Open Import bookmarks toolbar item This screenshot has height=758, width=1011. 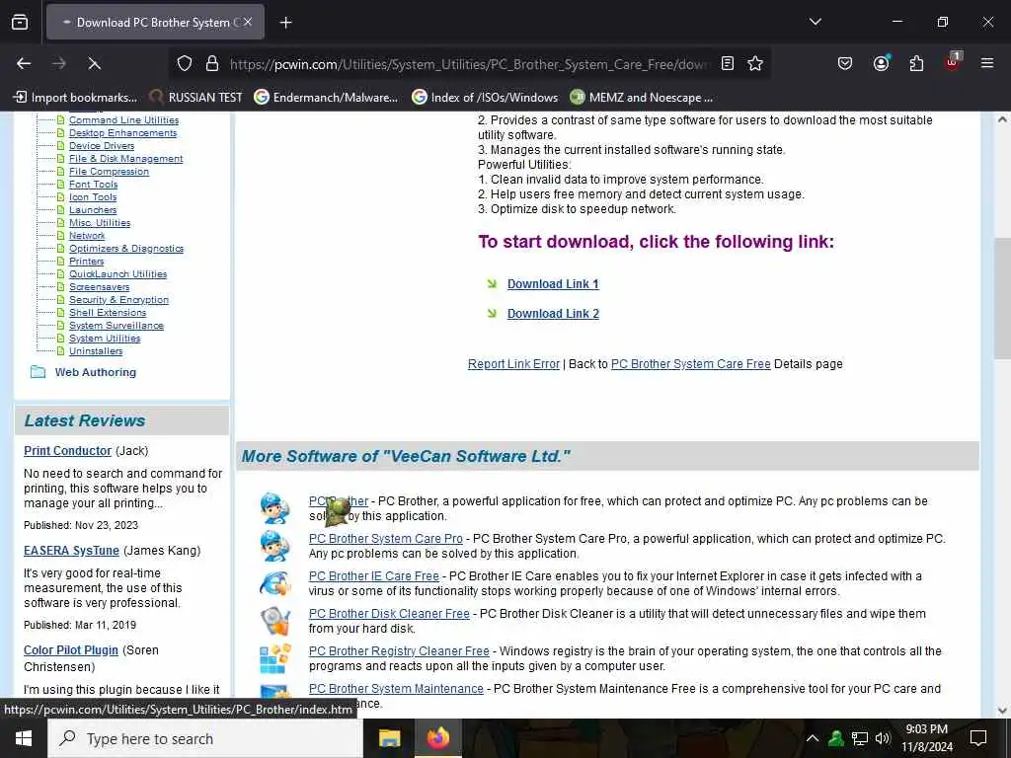[75, 98]
